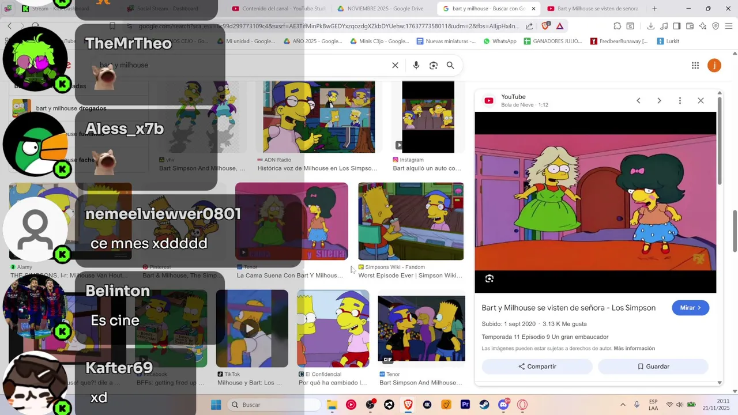Open the Brave Wallet icon
Image resolution: width=738 pixels, height=415 pixels.
pos(690,26)
